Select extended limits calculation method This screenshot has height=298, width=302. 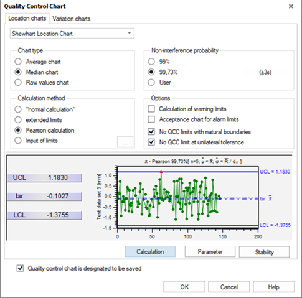(x=18, y=120)
